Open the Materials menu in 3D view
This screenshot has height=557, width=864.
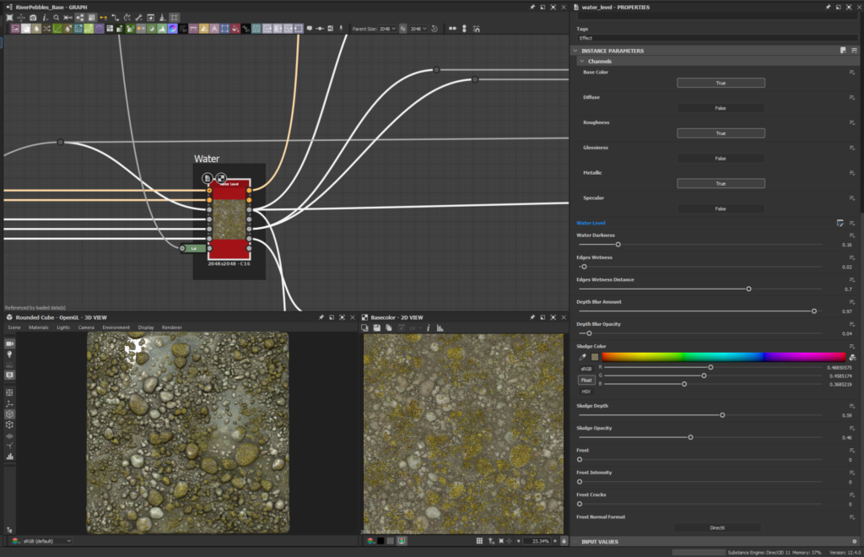39,327
